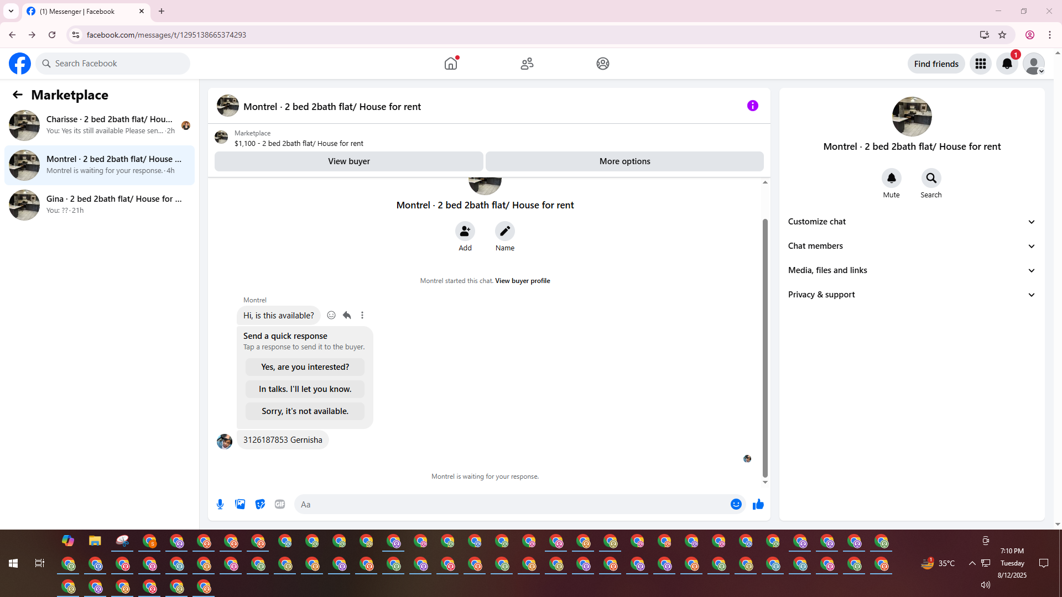The width and height of the screenshot is (1062, 597).
Task: Click the voice clip microphone icon
Action: pos(220,504)
